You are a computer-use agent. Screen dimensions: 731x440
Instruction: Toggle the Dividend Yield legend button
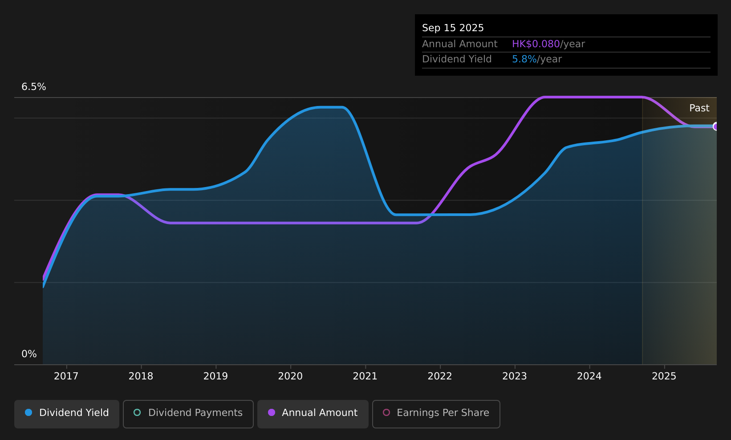[x=67, y=414]
